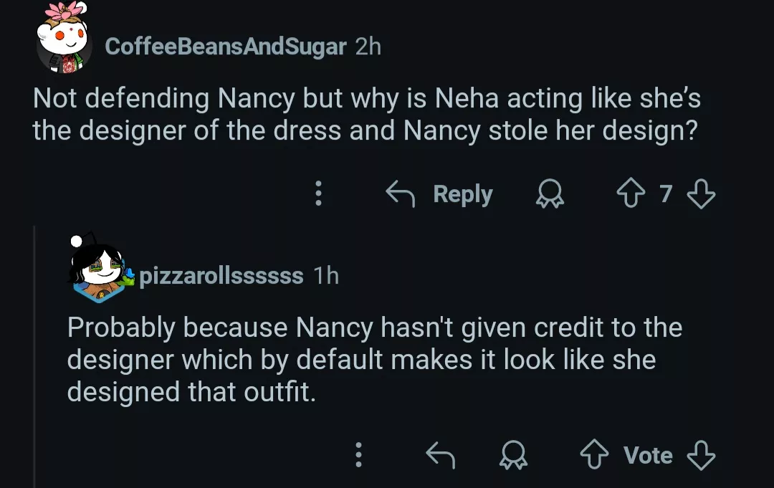The height and width of the screenshot is (488, 774).
Task: Click the 1h timestamp on the reply
Action: 327,275
